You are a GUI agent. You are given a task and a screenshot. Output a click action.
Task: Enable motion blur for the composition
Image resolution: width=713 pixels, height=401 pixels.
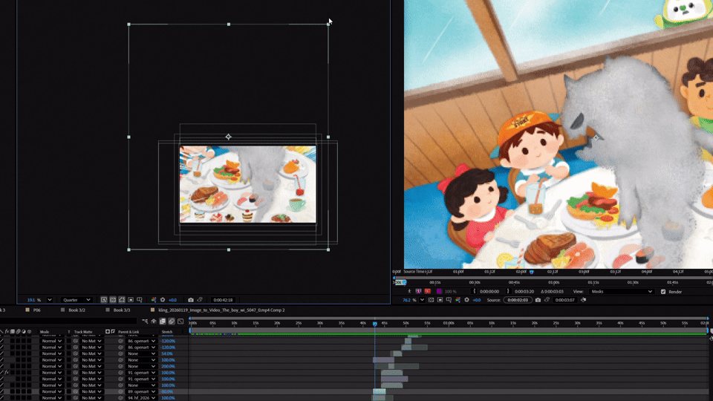tap(172, 322)
